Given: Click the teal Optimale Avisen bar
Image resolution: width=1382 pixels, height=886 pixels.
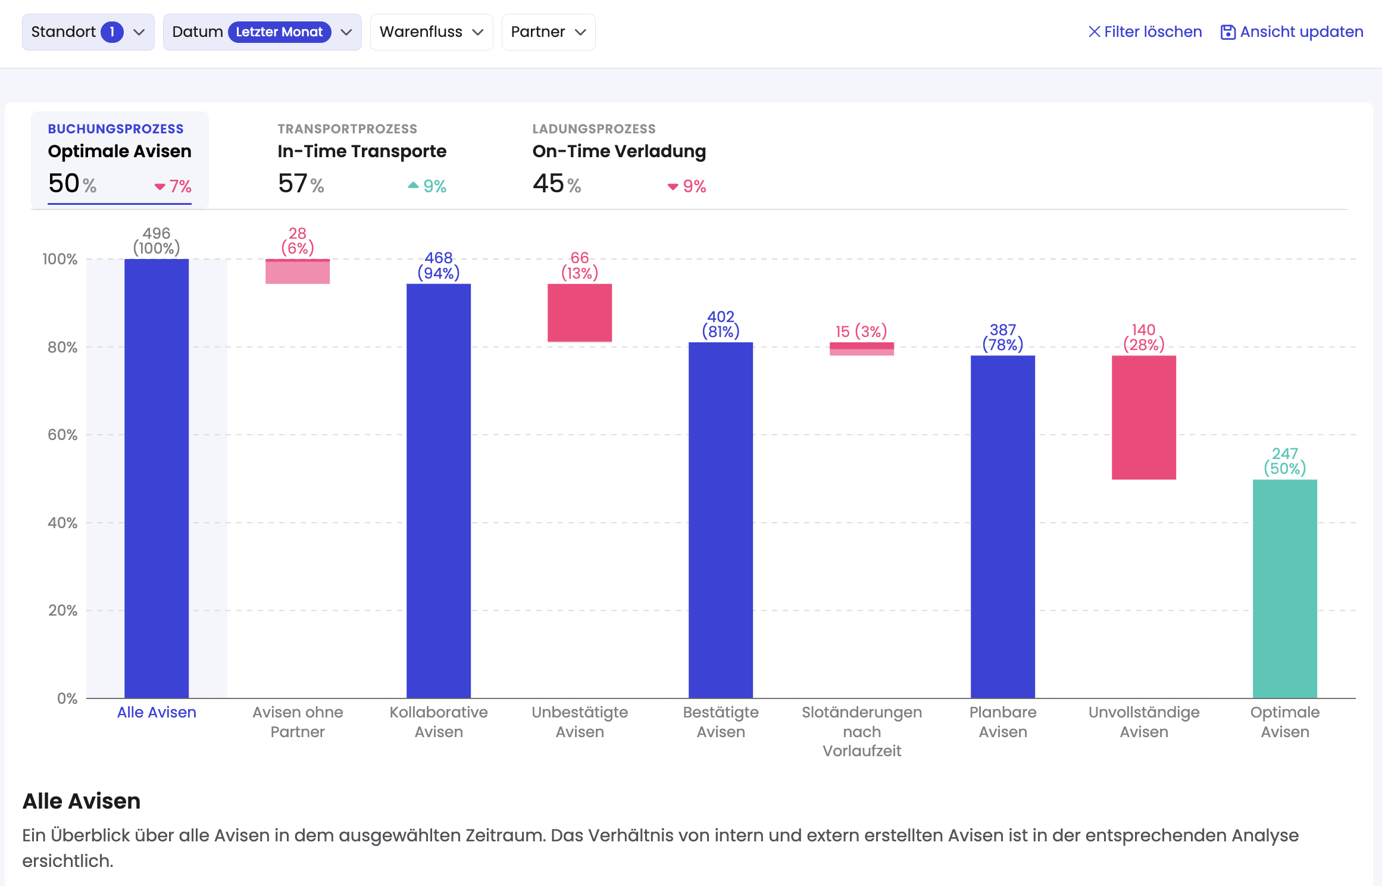Looking at the screenshot, I should point(1284,588).
